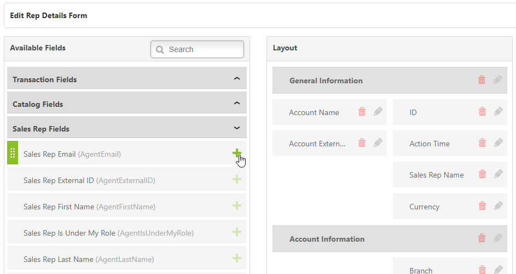The width and height of the screenshot is (516, 274).
Task: Edit the General Information section title
Action: 498,80
